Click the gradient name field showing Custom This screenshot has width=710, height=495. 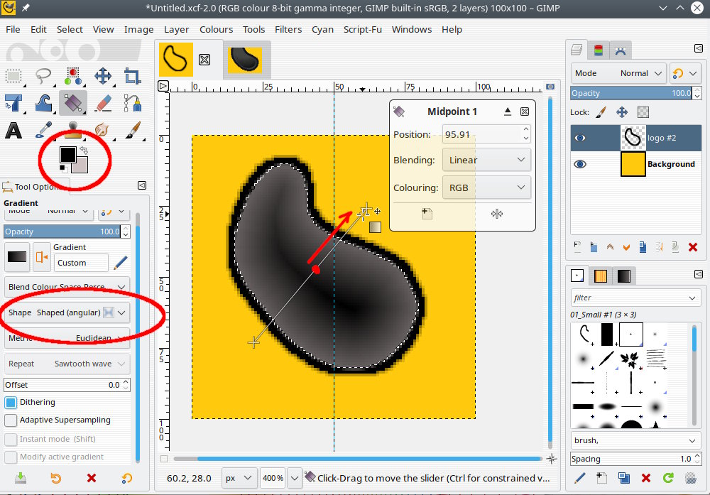(x=81, y=263)
